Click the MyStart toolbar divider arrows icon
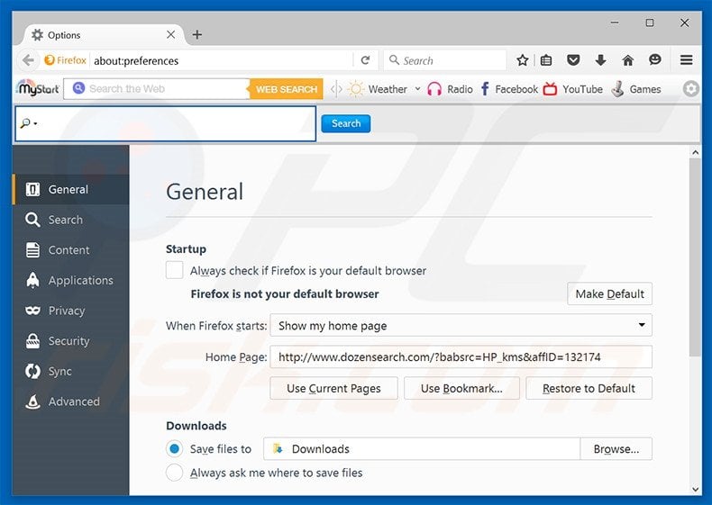Viewport: 712px width, 505px height. (x=336, y=89)
